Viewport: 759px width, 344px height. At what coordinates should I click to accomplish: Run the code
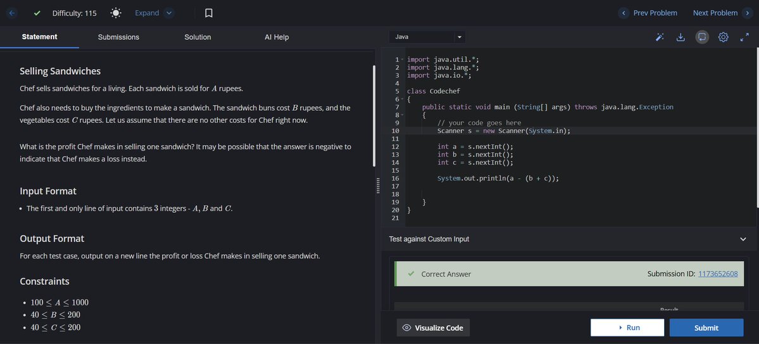point(627,328)
